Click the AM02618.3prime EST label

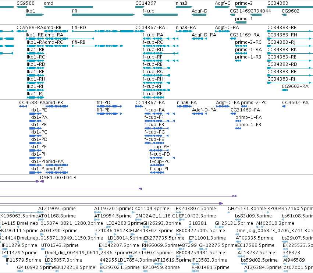275,223
